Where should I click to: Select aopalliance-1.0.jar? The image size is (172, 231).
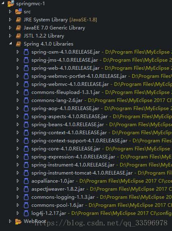53,181
